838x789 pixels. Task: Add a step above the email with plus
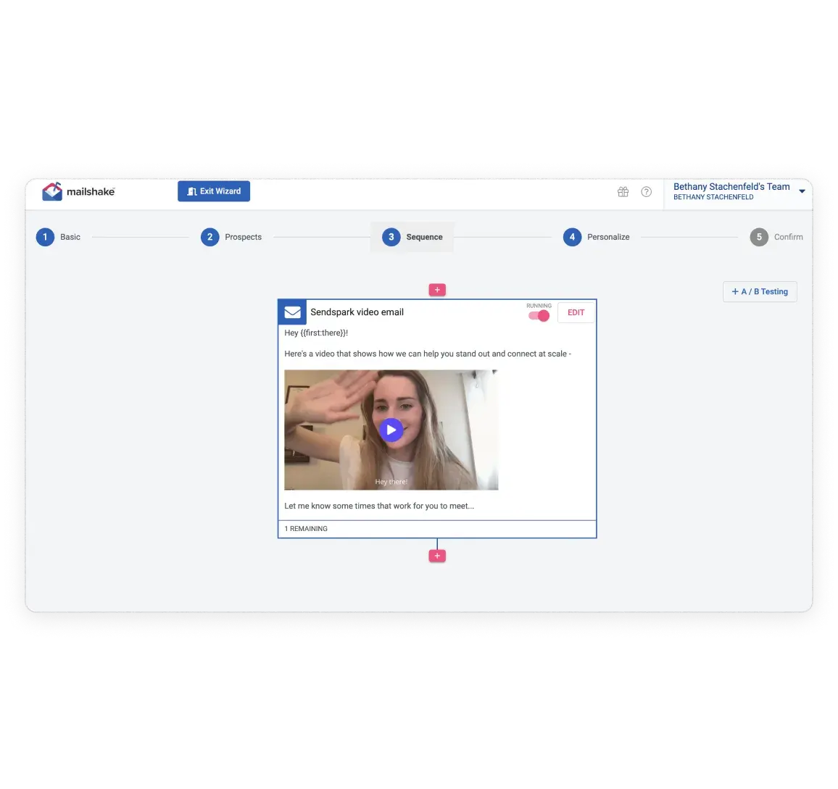437,290
